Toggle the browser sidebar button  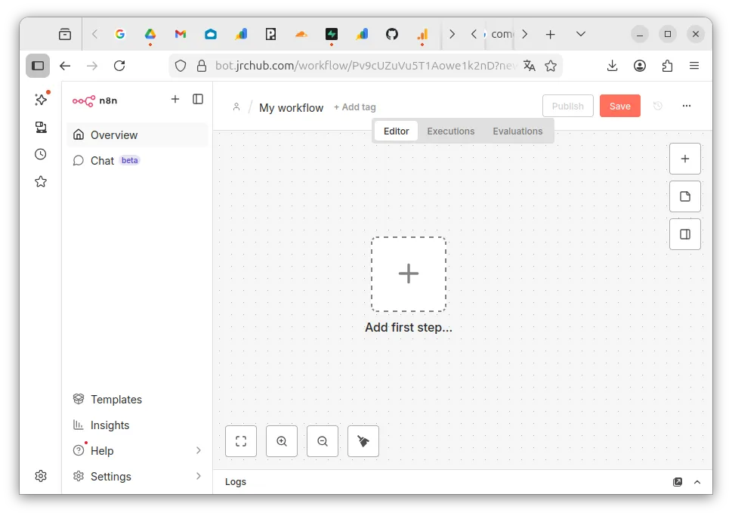(x=38, y=66)
